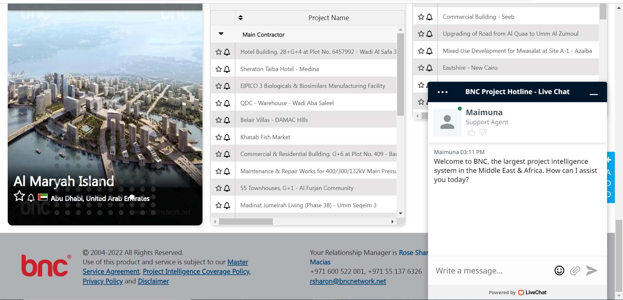Attach a file in the live chat
The height and width of the screenshot is (300, 623).
point(575,270)
